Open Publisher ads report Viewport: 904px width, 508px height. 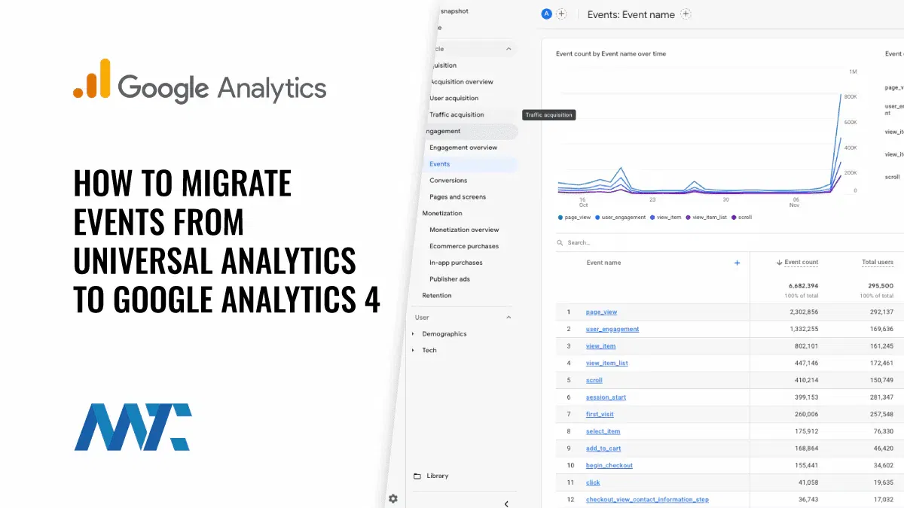tap(450, 279)
